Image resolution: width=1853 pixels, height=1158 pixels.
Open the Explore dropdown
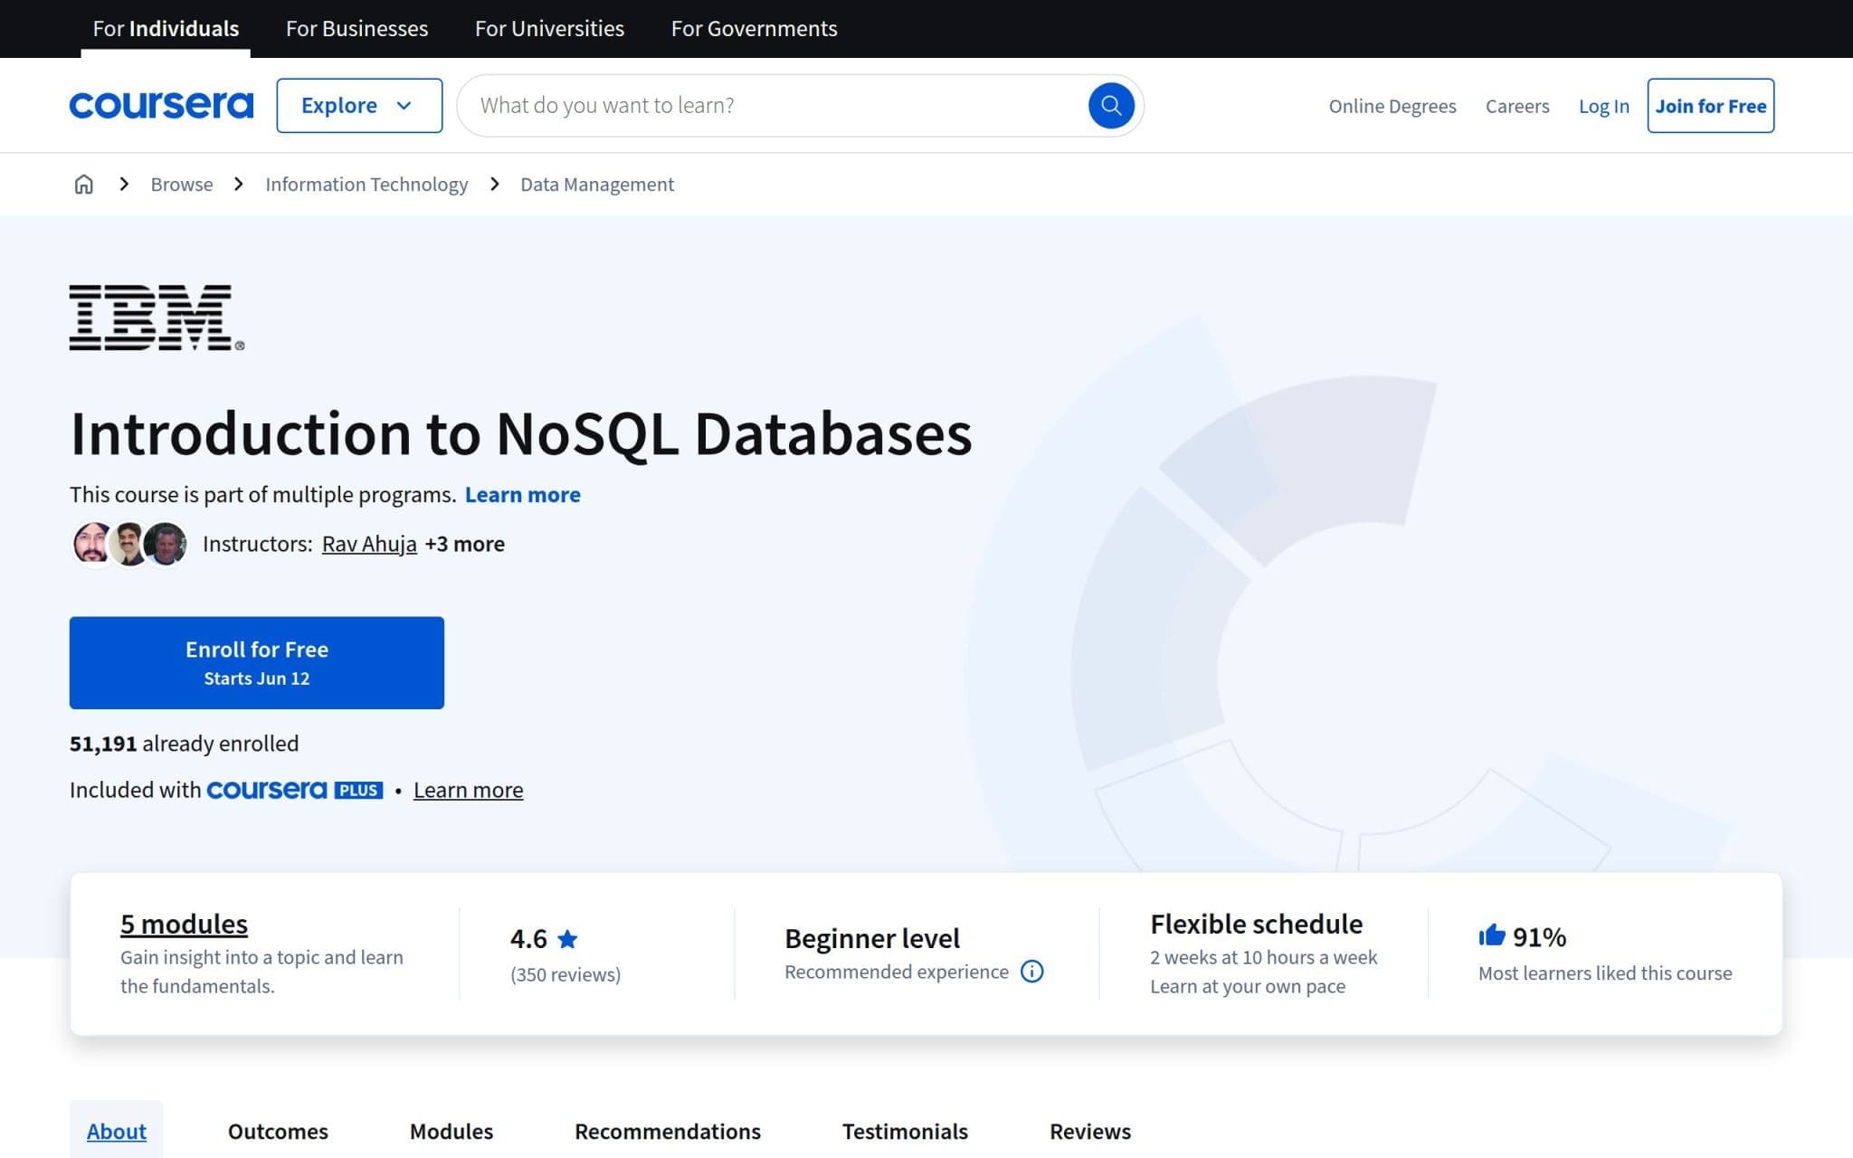[x=359, y=106]
